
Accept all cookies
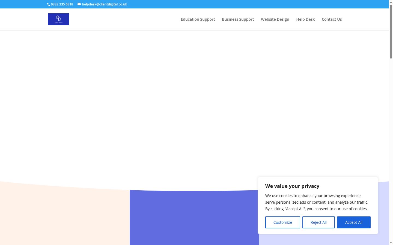[x=354, y=222]
